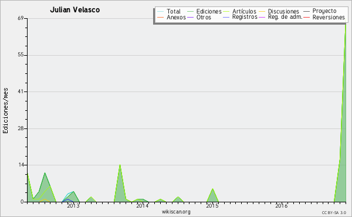
Task: Click the small peak at 2015
Action: [212, 189]
